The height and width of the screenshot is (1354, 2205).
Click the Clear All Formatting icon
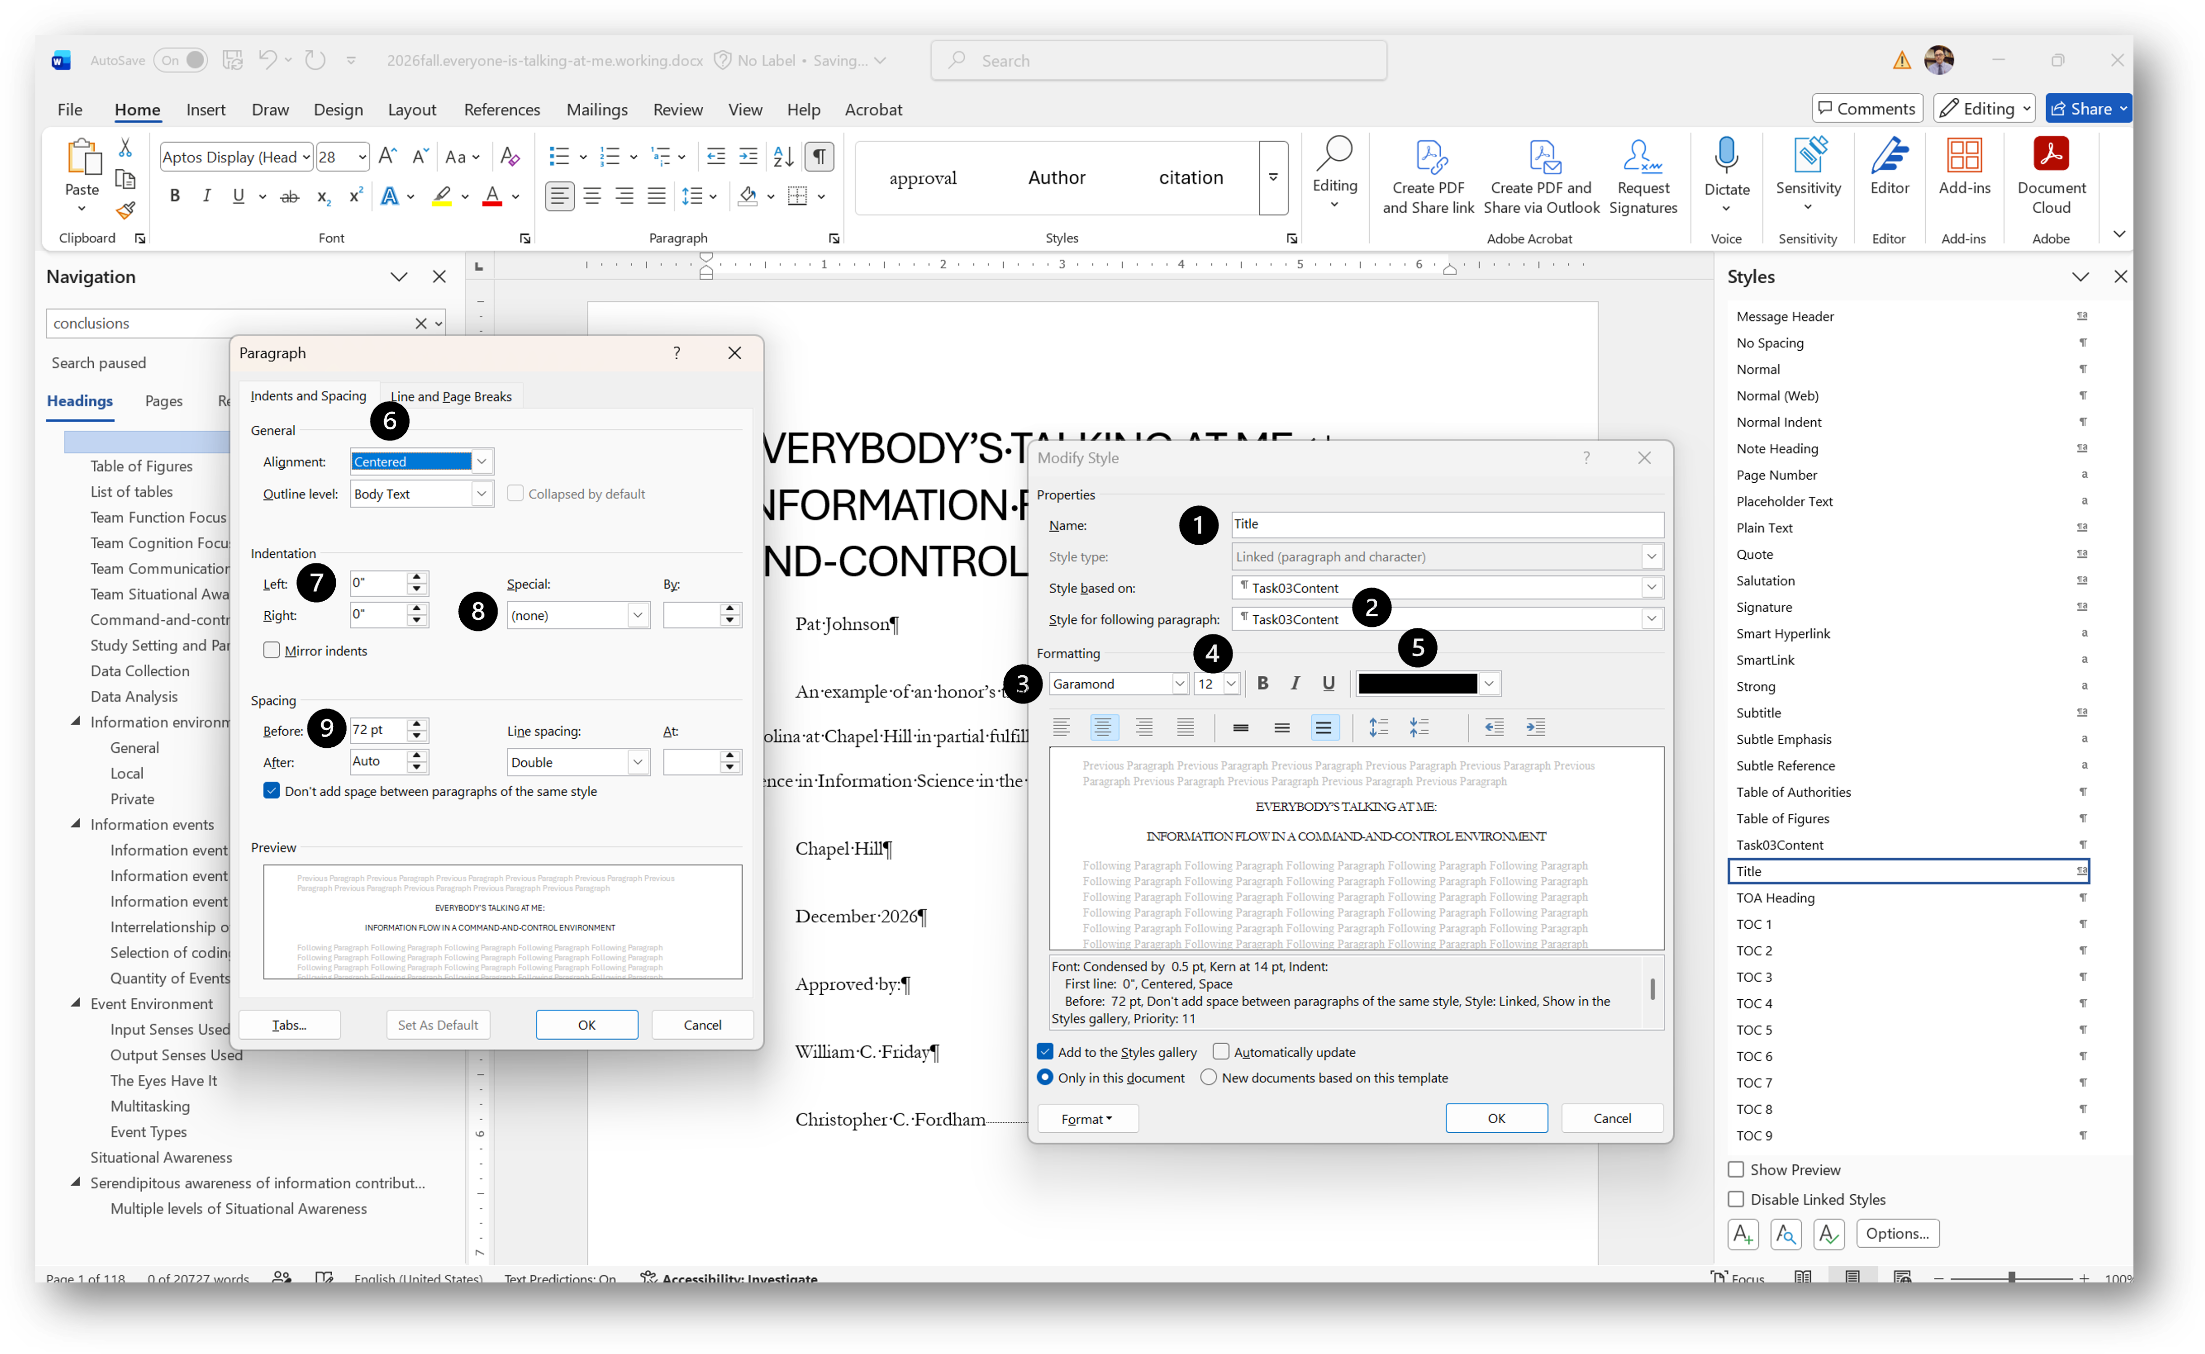510,157
